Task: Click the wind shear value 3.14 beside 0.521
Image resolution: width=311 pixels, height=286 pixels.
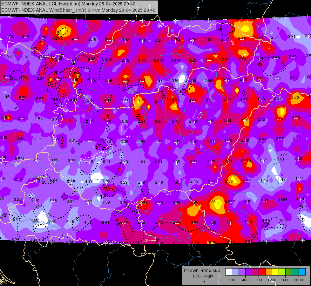Action: (37, 160)
